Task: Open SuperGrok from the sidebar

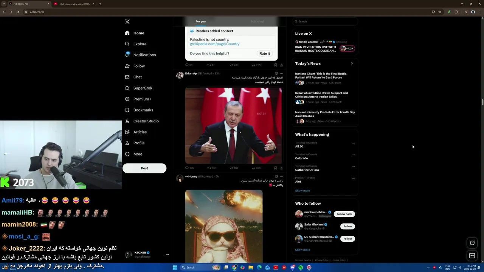Action: (x=138, y=88)
